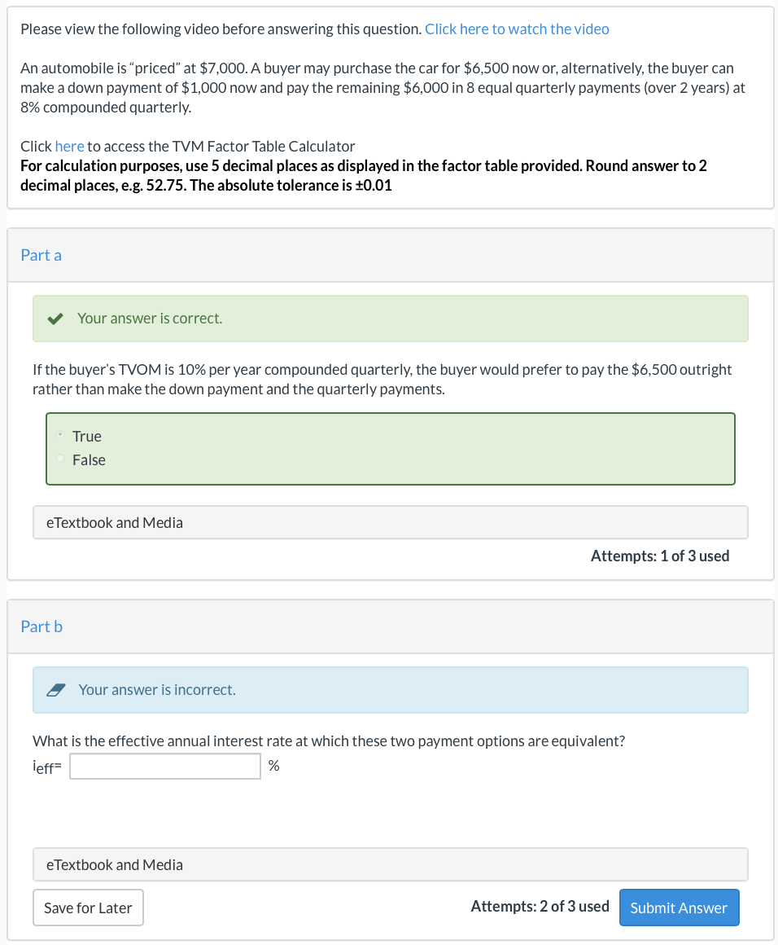The width and height of the screenshot is (778, 945).
Task: Click the Part b section header
Action: coord(42,626)
